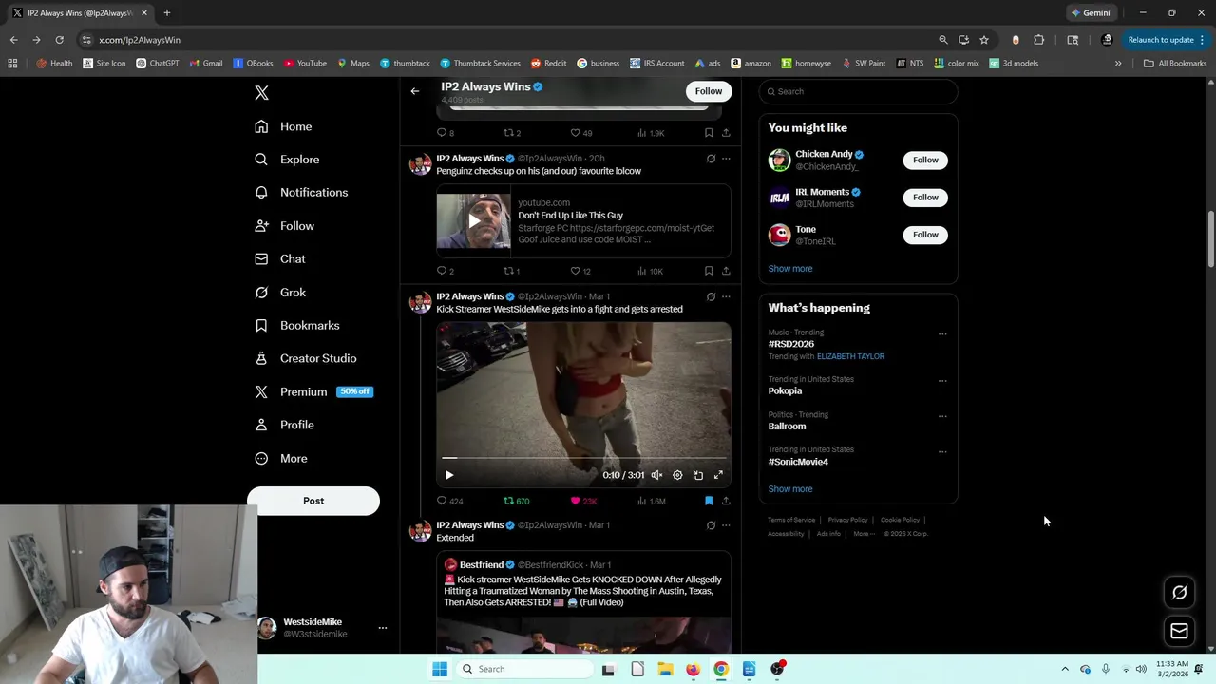Viewport: 1216px width, 684px height.
Task: Enter fullscreen on the fight video
Action: click(718, 475)
